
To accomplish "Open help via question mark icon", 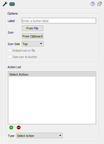I will coord(93,4).
